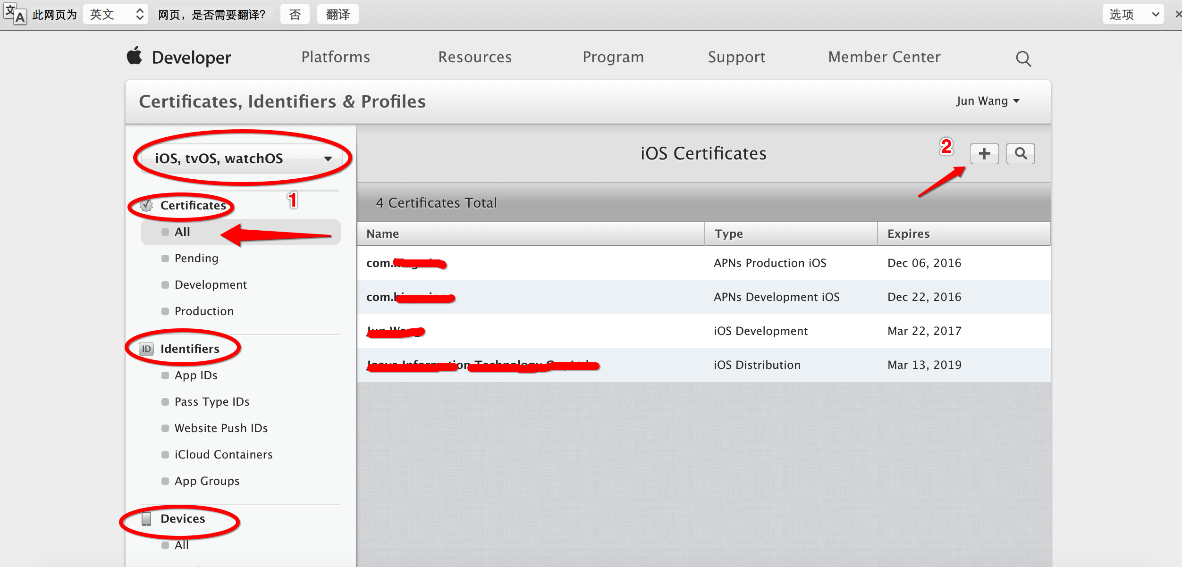The width and height of the screenshot is (1182, 567).
Task: Click the Certificates, Identifiers & Profiles title
Action: pyautogui.click(x=282, y=101)
